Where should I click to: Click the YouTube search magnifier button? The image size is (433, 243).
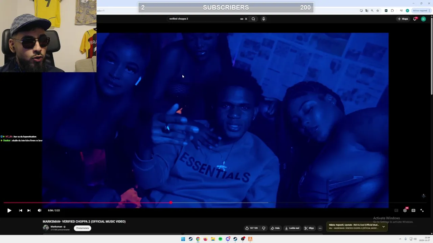tap(253, 19)
